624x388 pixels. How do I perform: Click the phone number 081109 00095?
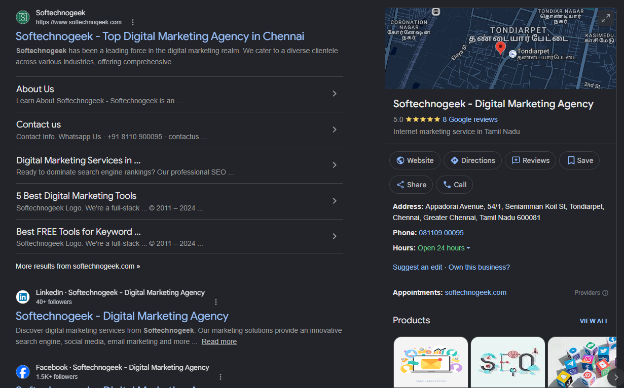(441, 233)
